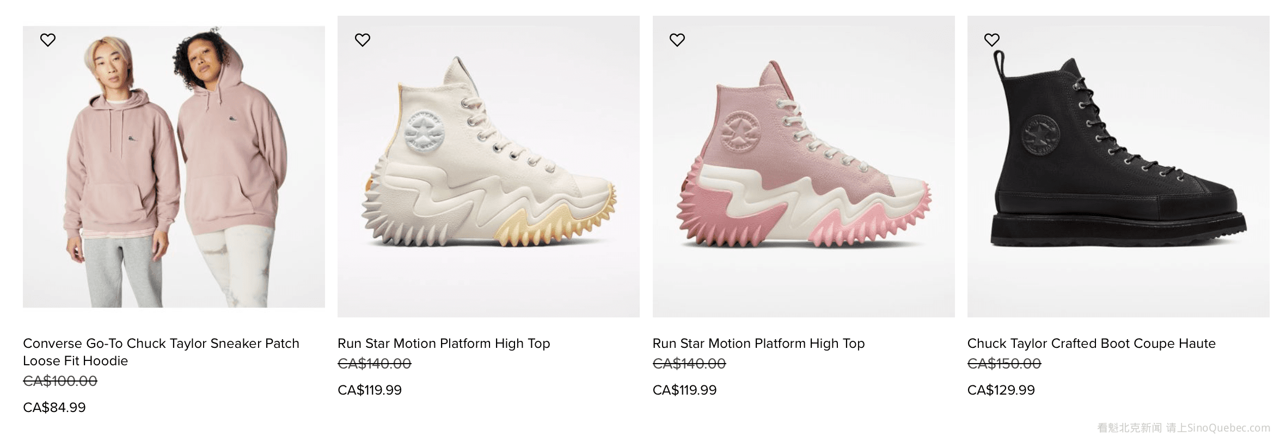Image resolution: width=1274 pixels, height=437 pixels.
Task: Click the CA$84.99 hoodie sale price
Action: point(54,407)
